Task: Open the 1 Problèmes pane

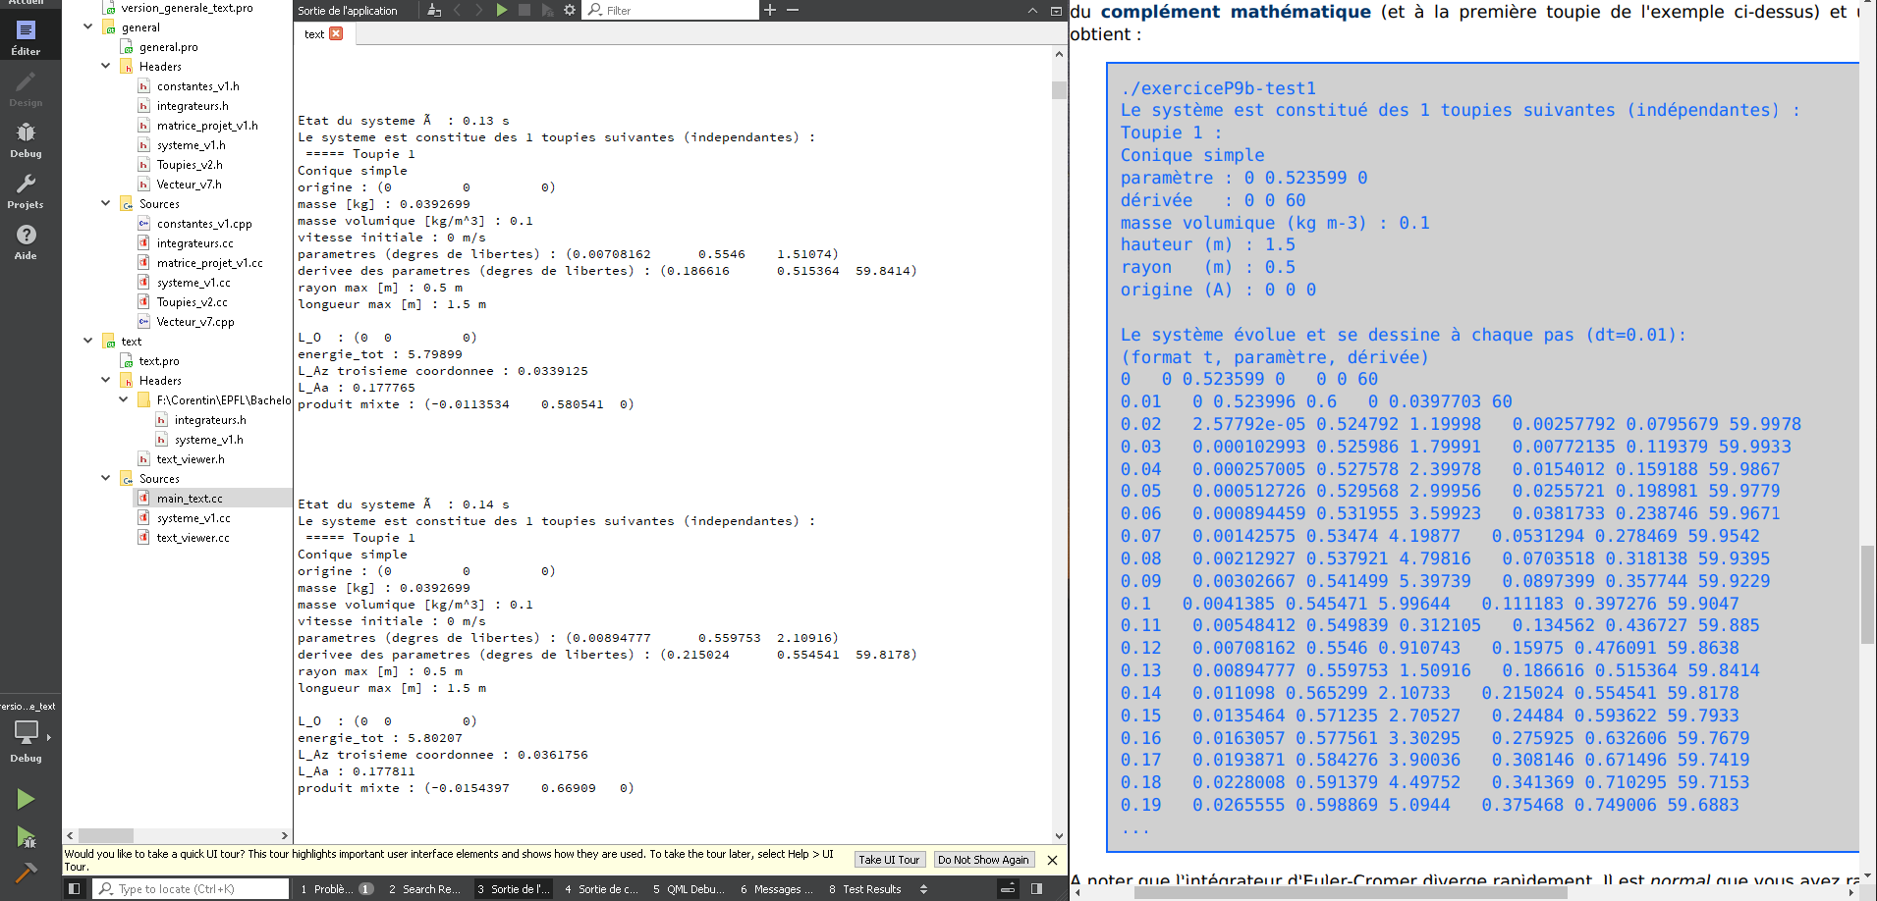Action: coord(336,888)
